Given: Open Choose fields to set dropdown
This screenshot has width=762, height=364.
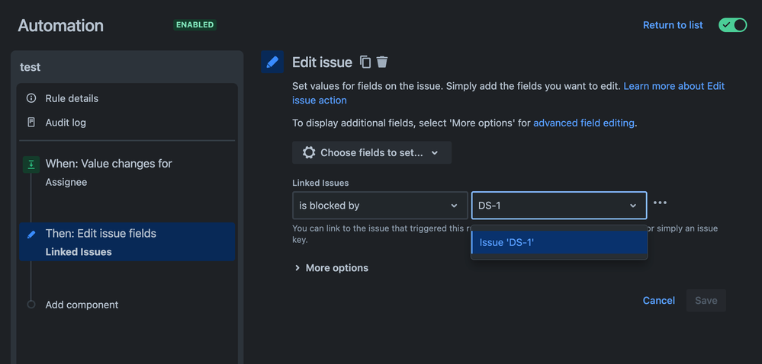Looking at the screenshot, I should [371, 152].
